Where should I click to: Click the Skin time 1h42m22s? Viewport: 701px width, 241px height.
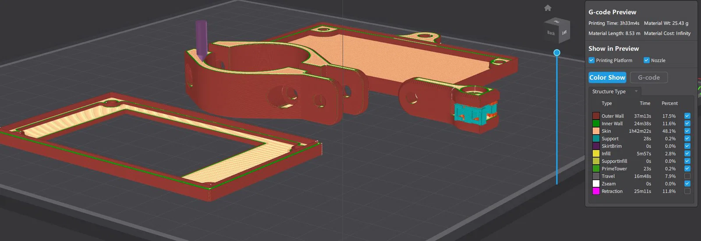[x=640, y=131]
